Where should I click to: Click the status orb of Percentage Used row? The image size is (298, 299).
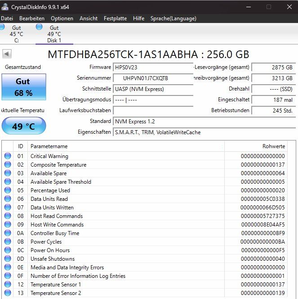pos(8,190)
